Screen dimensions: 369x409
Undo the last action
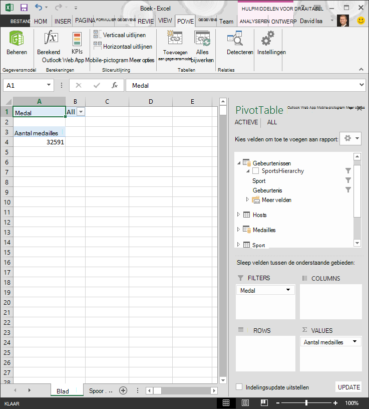click(x=39, y=8)
